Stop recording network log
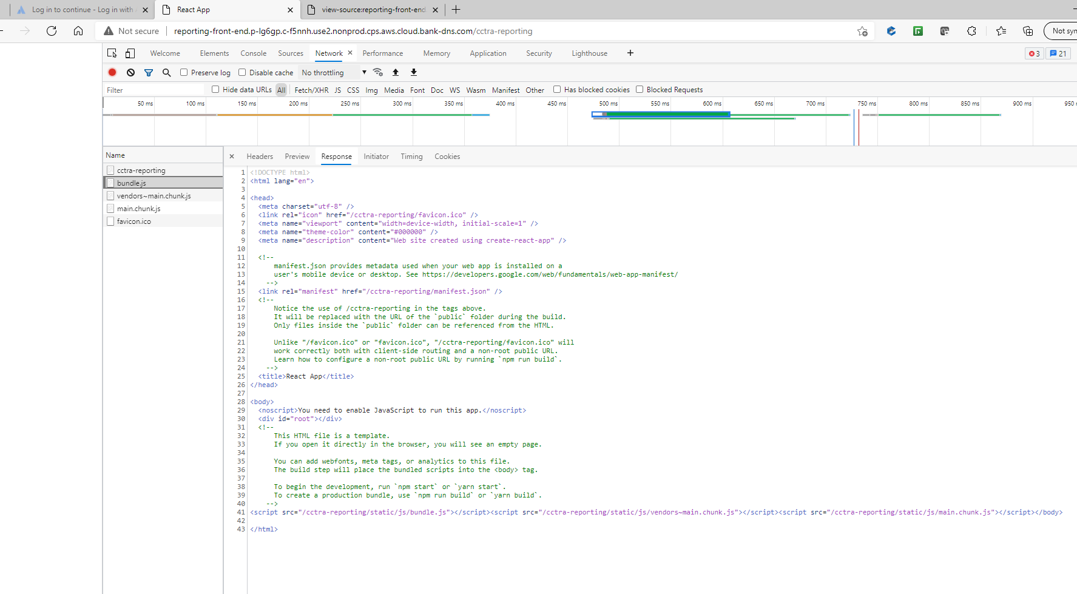 click(112, 72)
